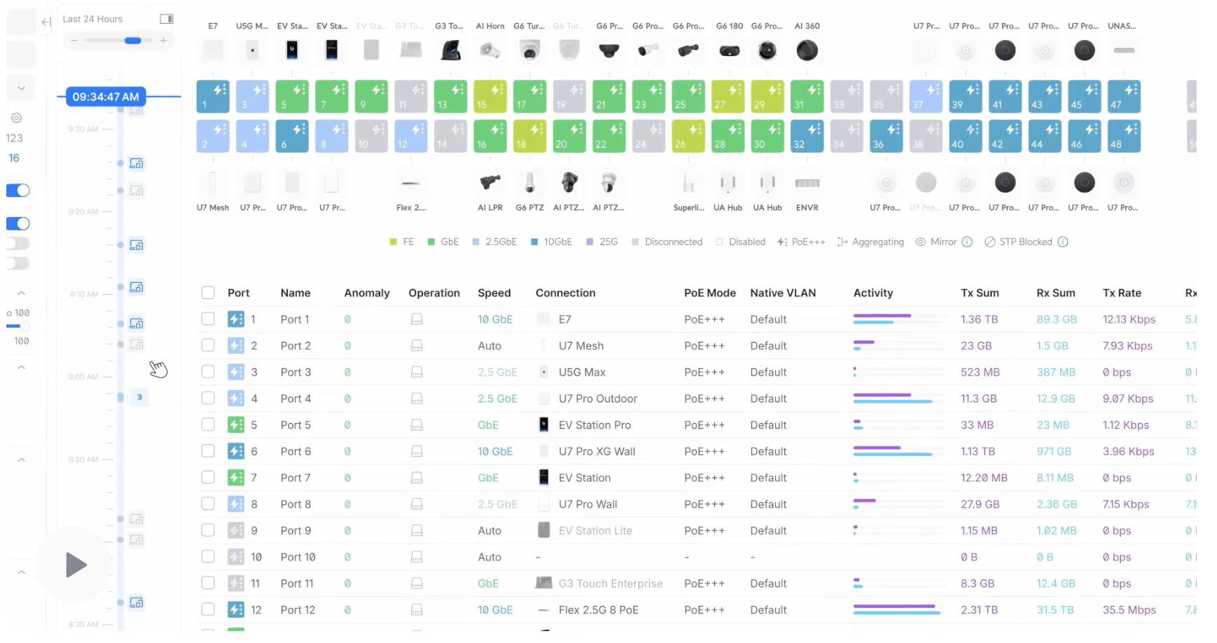Sort ports by the Tx Sum column
The height and width of the screenshot is (643, 1217).
click(979, 293)
